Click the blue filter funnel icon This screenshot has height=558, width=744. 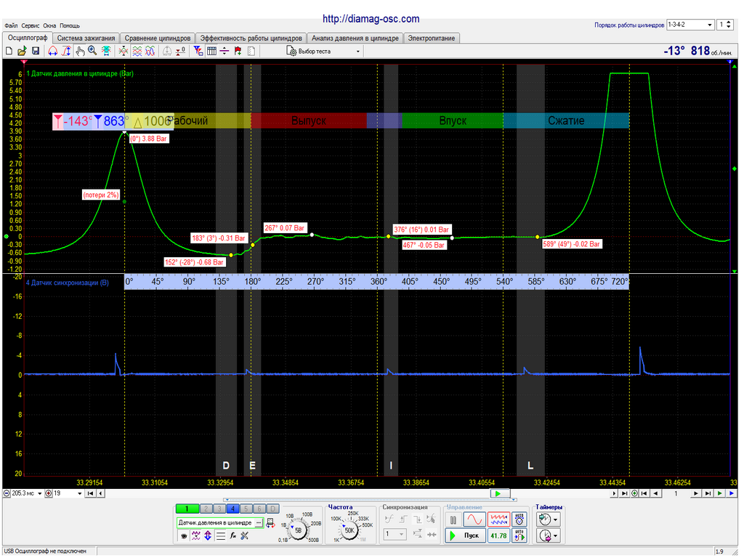pos(198,51)
